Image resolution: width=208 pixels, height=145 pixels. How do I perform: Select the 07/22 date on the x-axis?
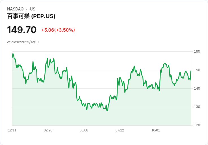pos(120,130)
